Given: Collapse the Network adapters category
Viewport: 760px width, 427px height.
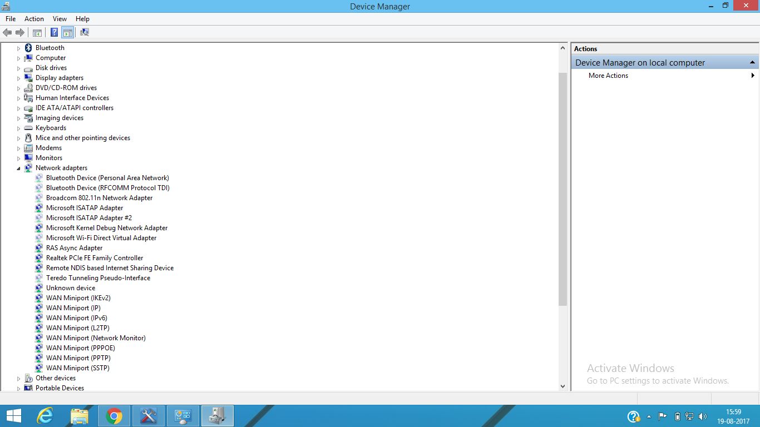Looking at the screenshot, I should (x=18, y=168).
